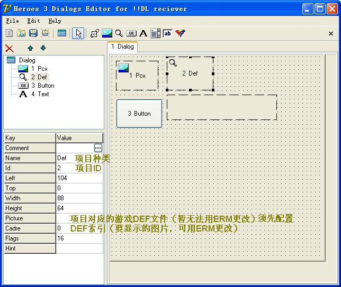Move item down with green arrow
This screenshot has width=341, height=287.
(43, 48)
